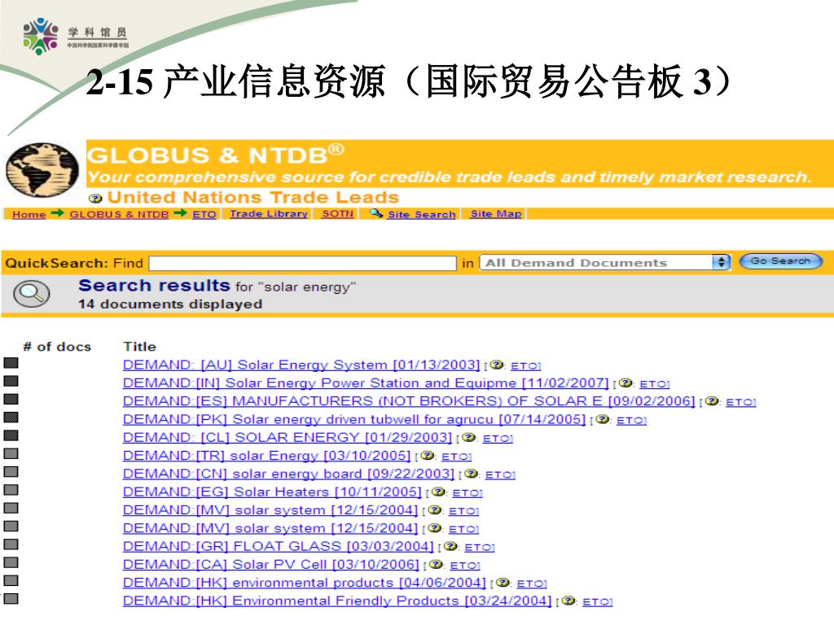Click help icon on HK environmental products row

click(x=503, y=583)
